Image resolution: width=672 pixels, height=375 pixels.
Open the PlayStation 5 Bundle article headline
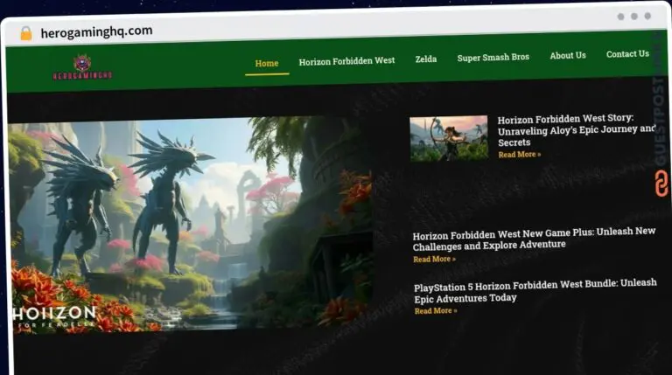(535, 290)
